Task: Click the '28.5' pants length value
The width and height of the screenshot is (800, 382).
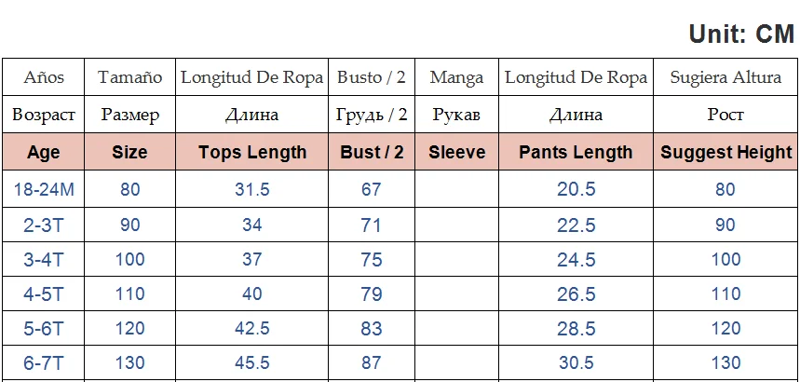Action: pos(576,330)
